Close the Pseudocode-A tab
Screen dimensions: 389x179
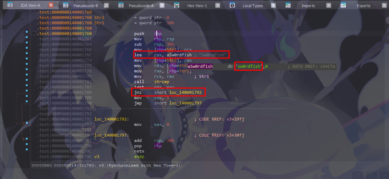coord(162,5)
